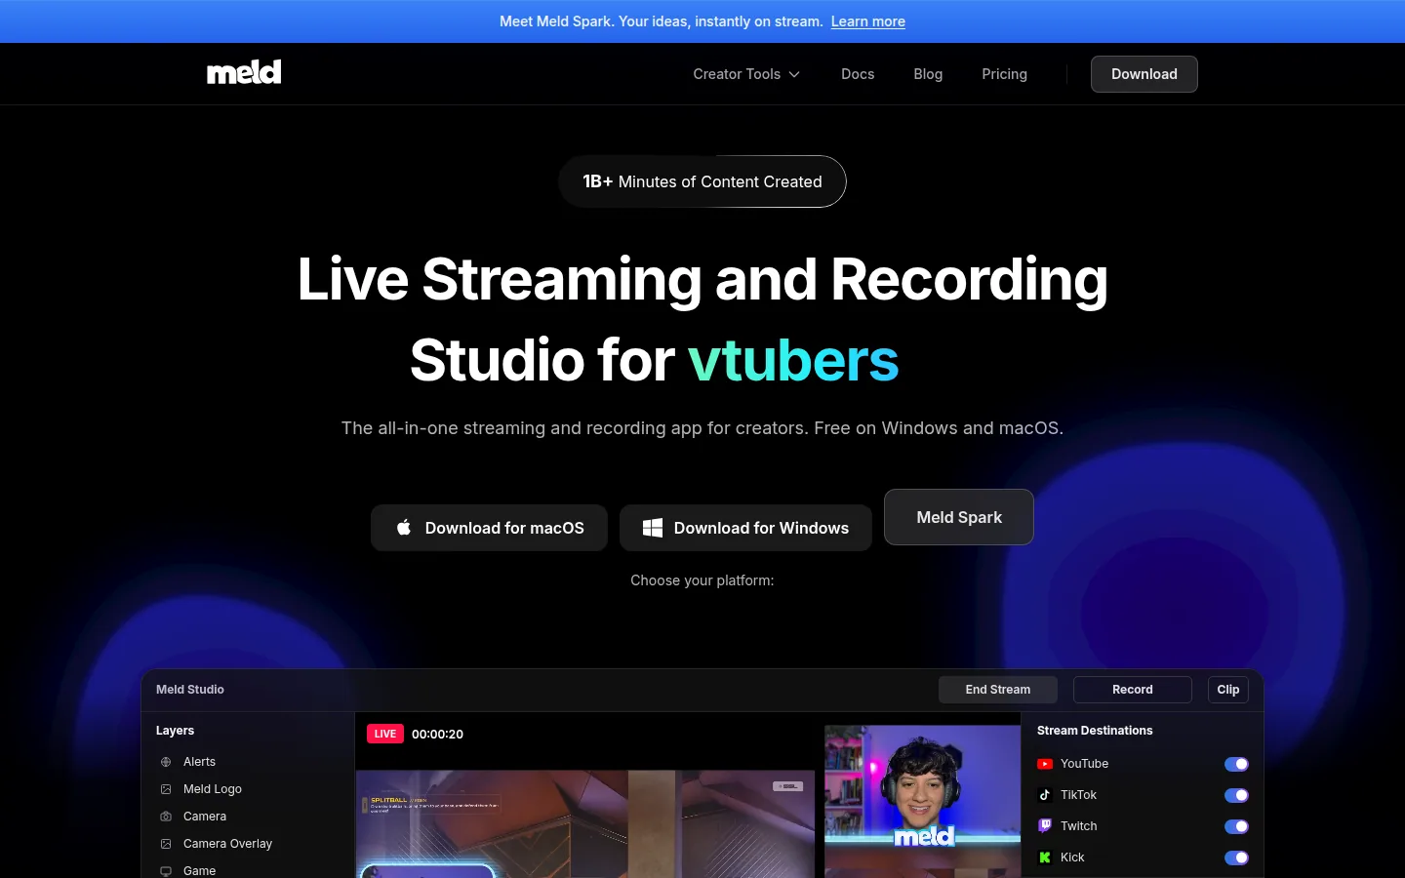1405x878 pixels.
Task: Click the header Download button
Action: (1144, 74)
